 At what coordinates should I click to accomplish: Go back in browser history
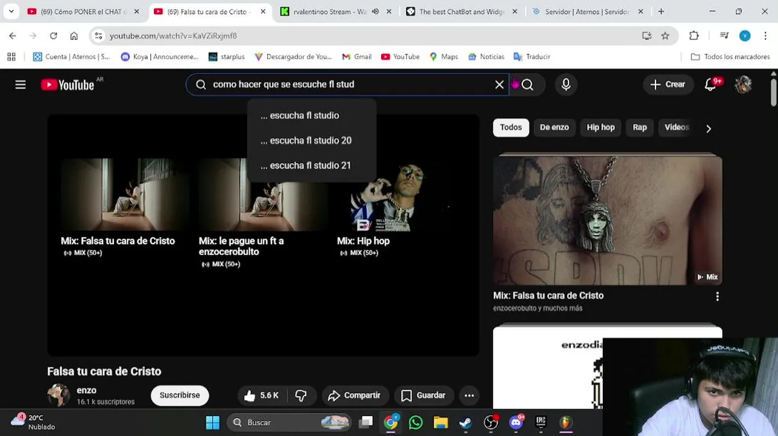[x=13, y=36]
